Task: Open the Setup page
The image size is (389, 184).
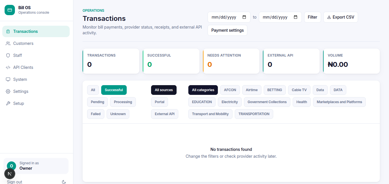Action: (x=36, y=103)
